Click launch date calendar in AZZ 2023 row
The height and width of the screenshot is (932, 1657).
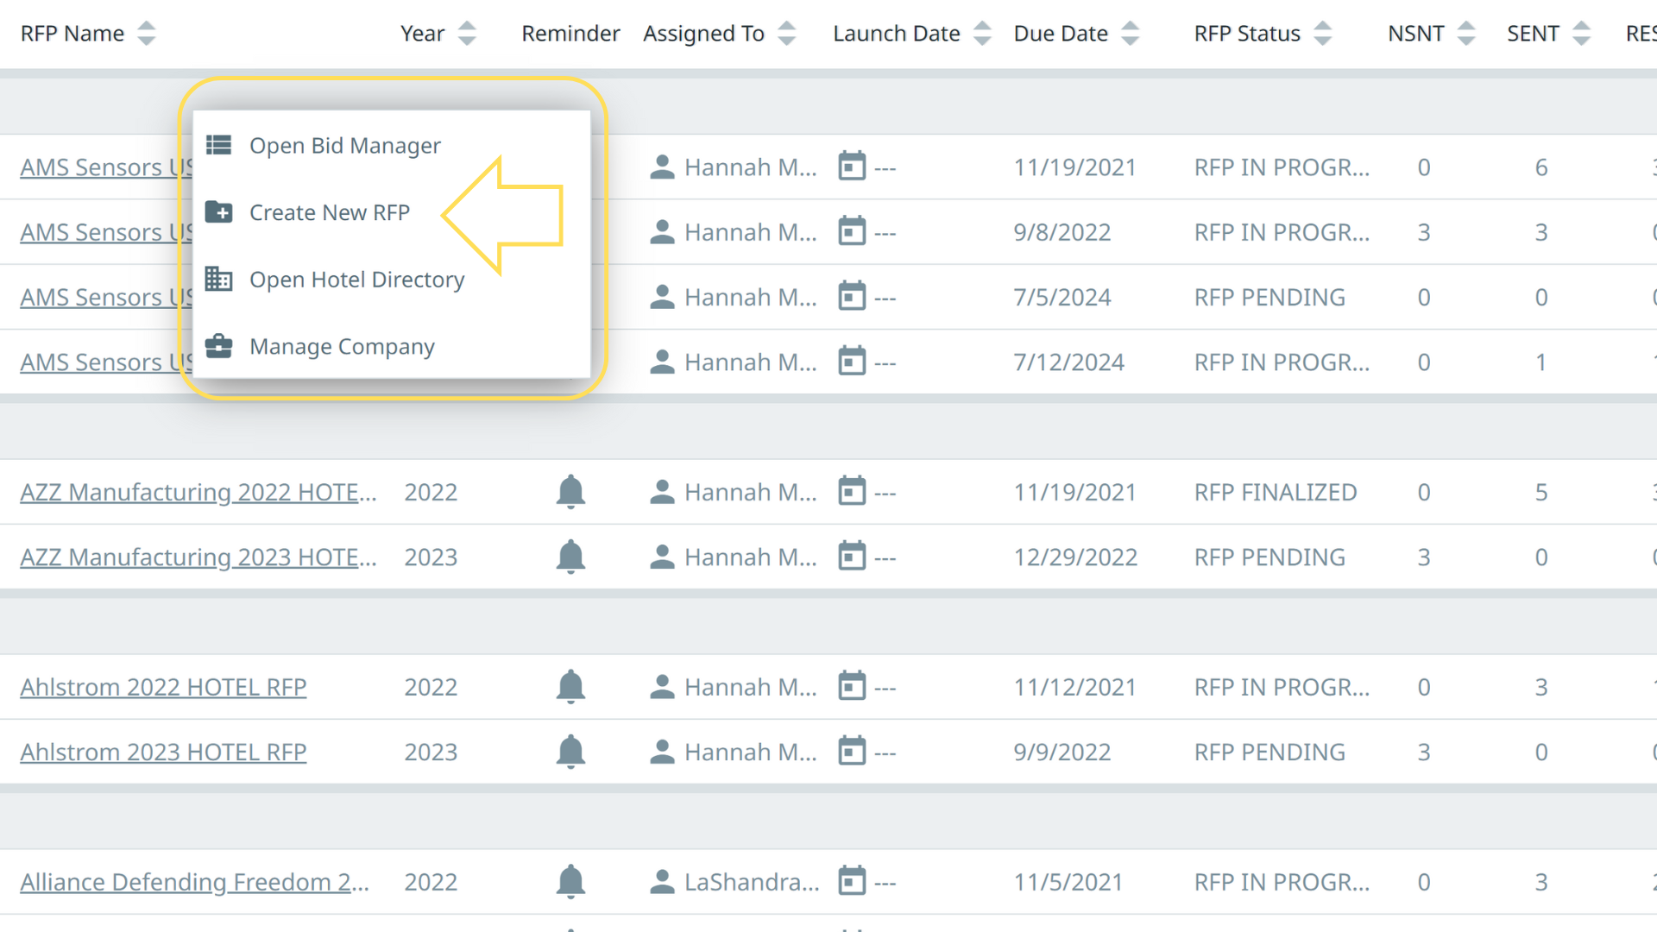852,557
